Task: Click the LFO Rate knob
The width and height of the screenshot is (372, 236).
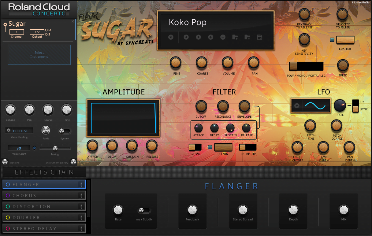Action: [340, 105]
